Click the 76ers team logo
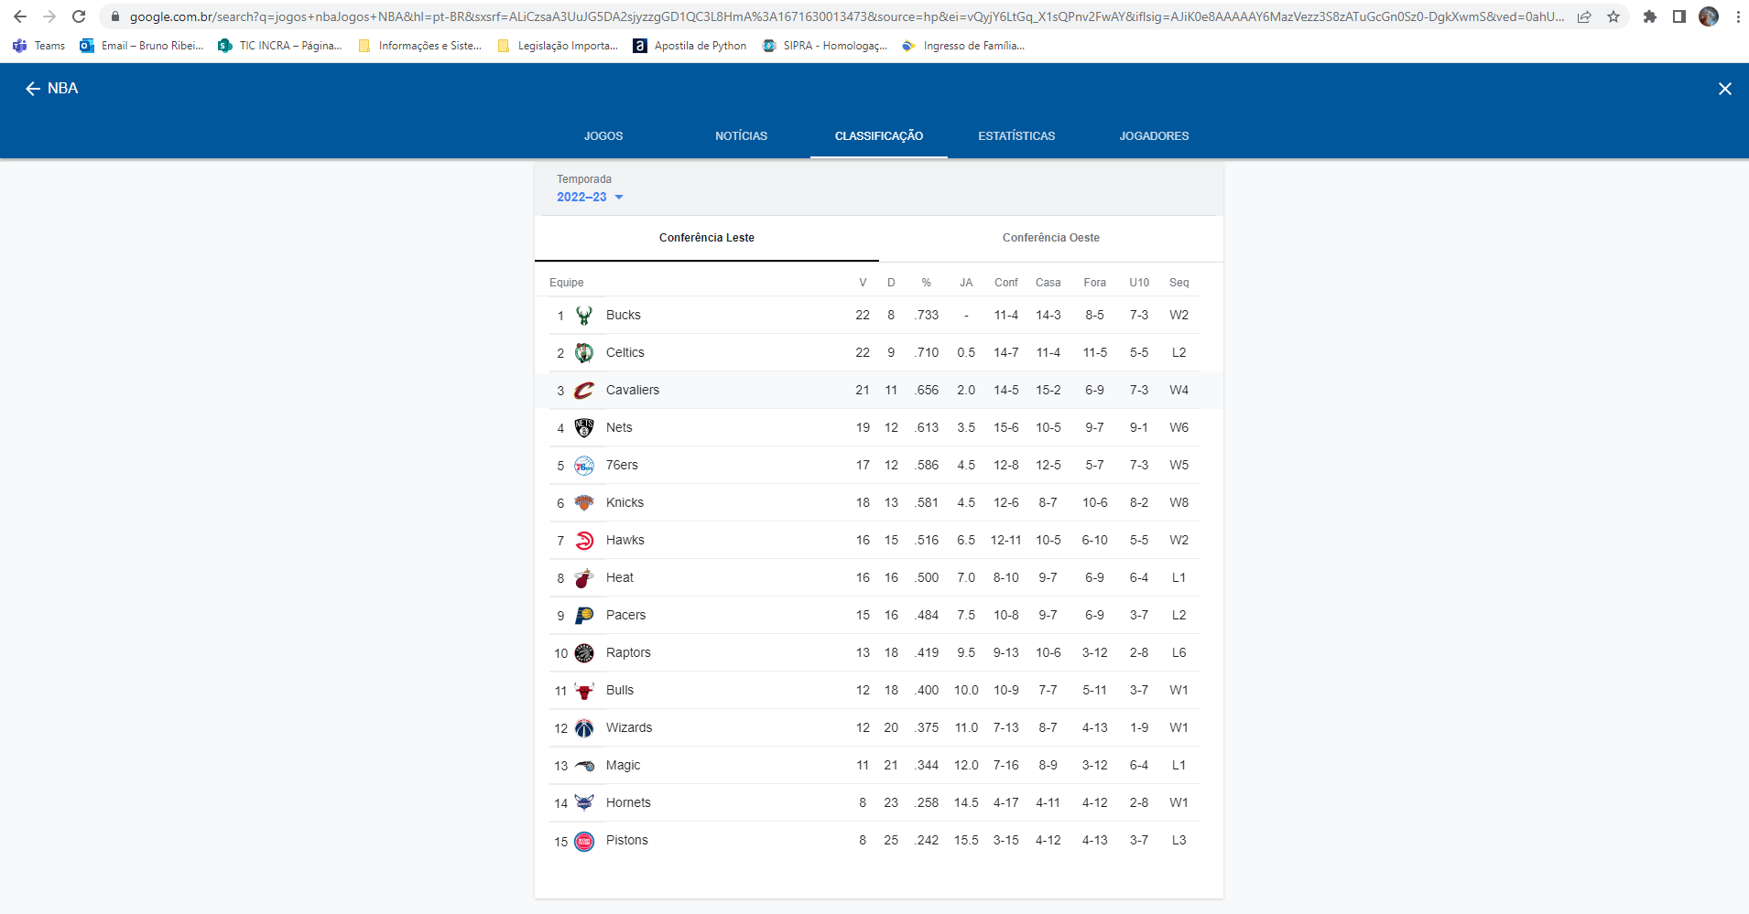Image resolution: width=1749 pixels, height=914 pixels. pos(584,466)
